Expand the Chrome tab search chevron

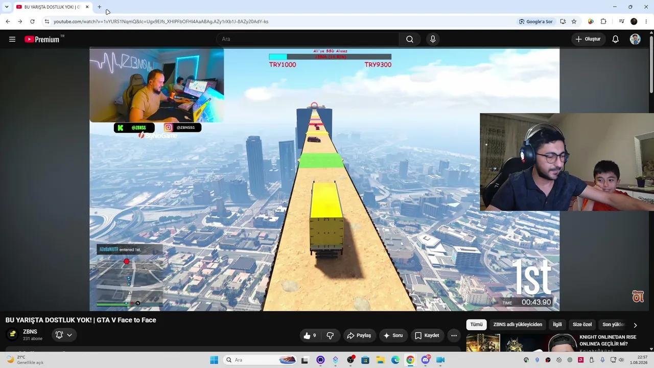pyautogui.click(x=7, y=7)
